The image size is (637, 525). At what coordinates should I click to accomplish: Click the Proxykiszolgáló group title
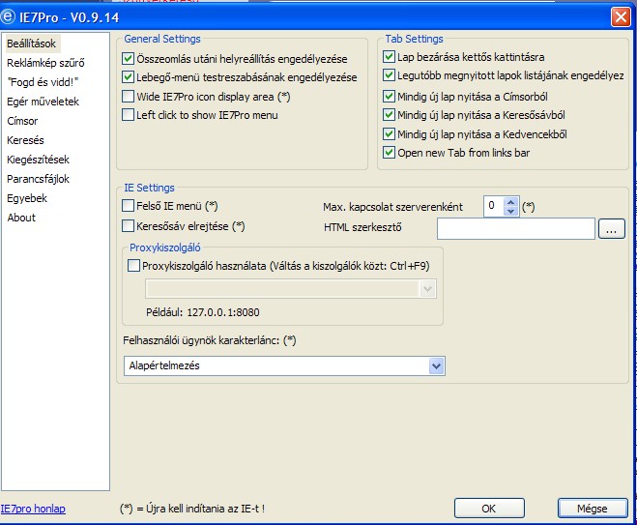click(165, 248)
